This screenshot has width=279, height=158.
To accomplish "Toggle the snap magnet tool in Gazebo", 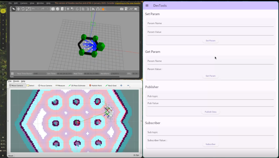I will pos(98,9).
